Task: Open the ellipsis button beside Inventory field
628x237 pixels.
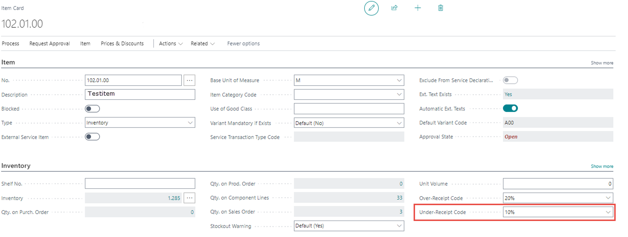Action: click(x=189, y=198)
